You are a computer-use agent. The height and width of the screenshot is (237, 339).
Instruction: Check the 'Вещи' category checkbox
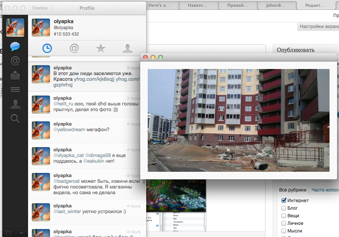284,215
